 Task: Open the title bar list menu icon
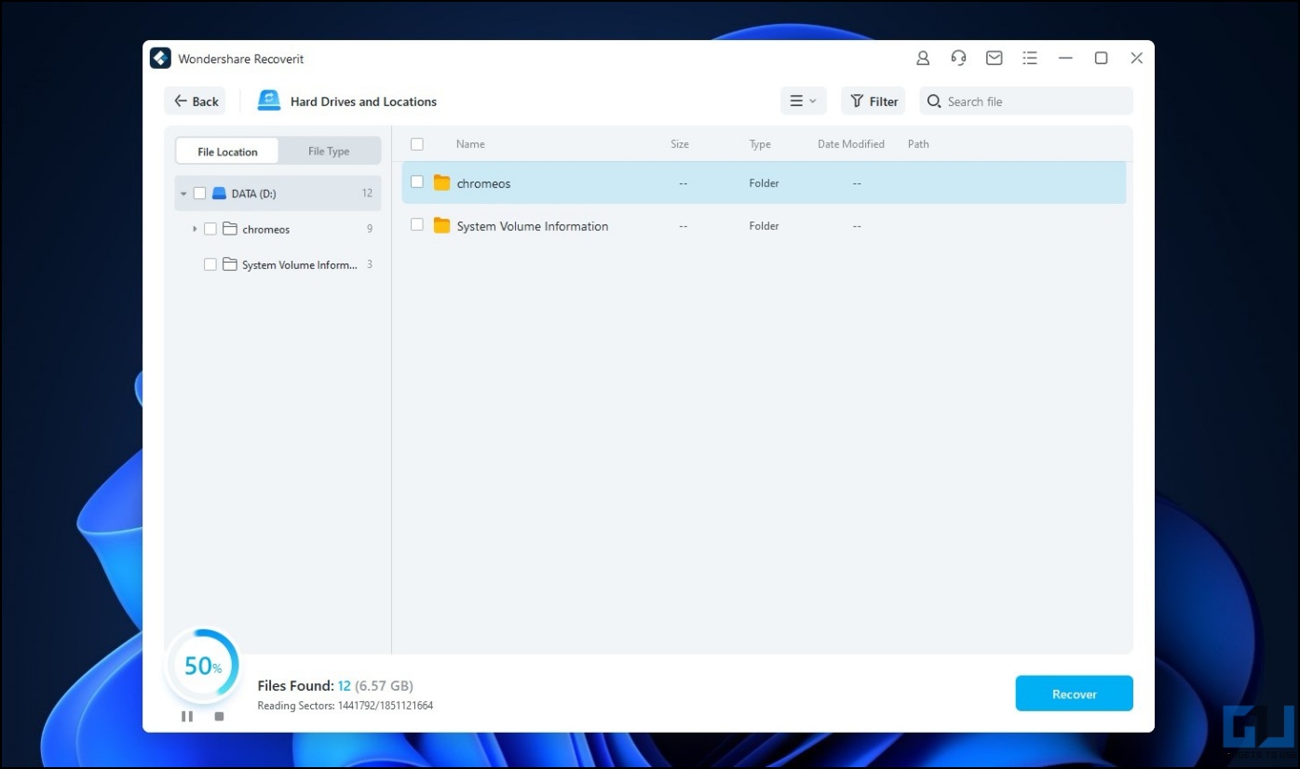coord(1030,58)
